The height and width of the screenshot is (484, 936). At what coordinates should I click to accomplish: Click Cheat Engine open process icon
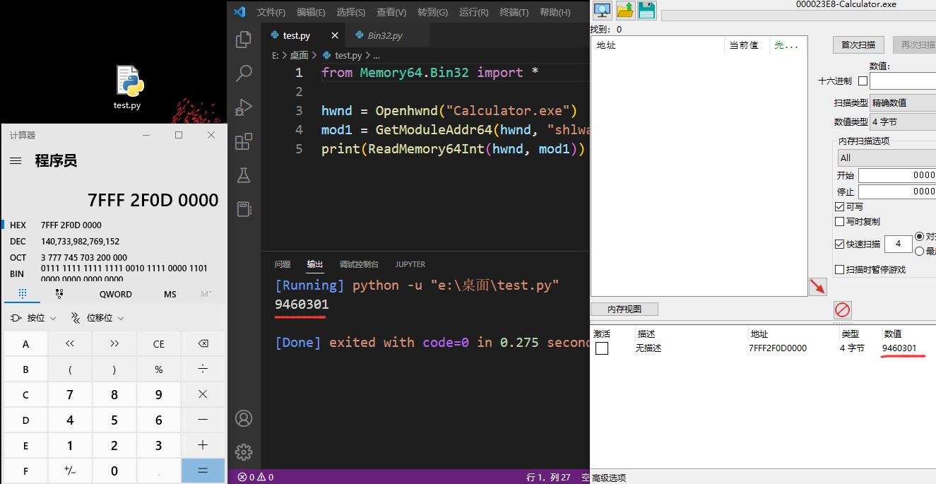(602, 10)
